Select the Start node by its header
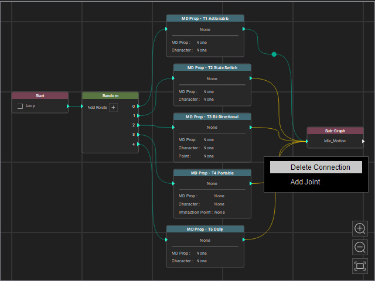375x281 pixels. 40,96
